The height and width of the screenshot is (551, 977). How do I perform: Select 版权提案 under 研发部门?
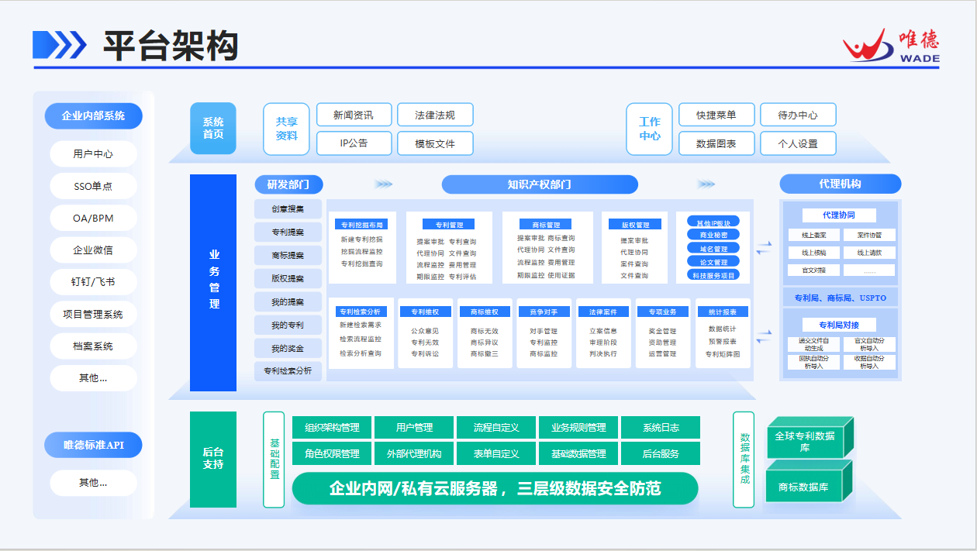(x=288, y=278)
